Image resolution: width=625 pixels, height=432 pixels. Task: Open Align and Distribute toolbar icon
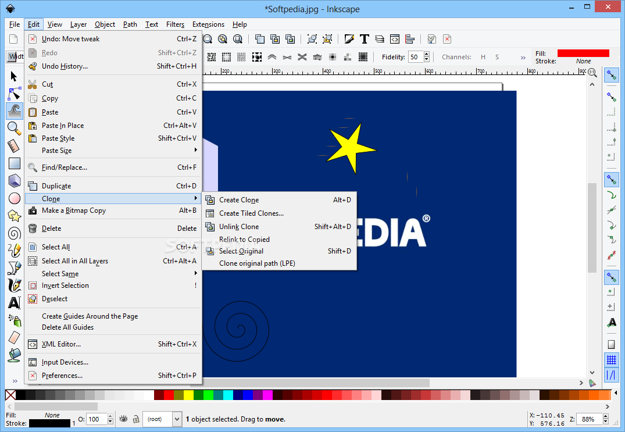[410, 38]
